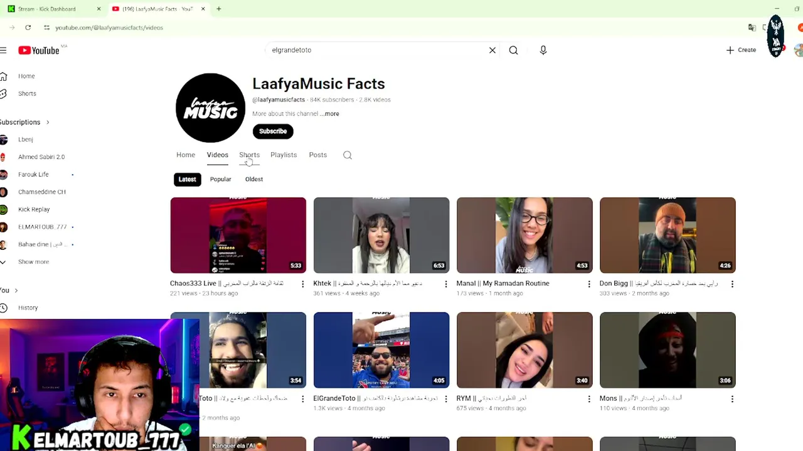Play the Khtek video thumbnail
The image size is (803, 451).
(x=381, y=235)
